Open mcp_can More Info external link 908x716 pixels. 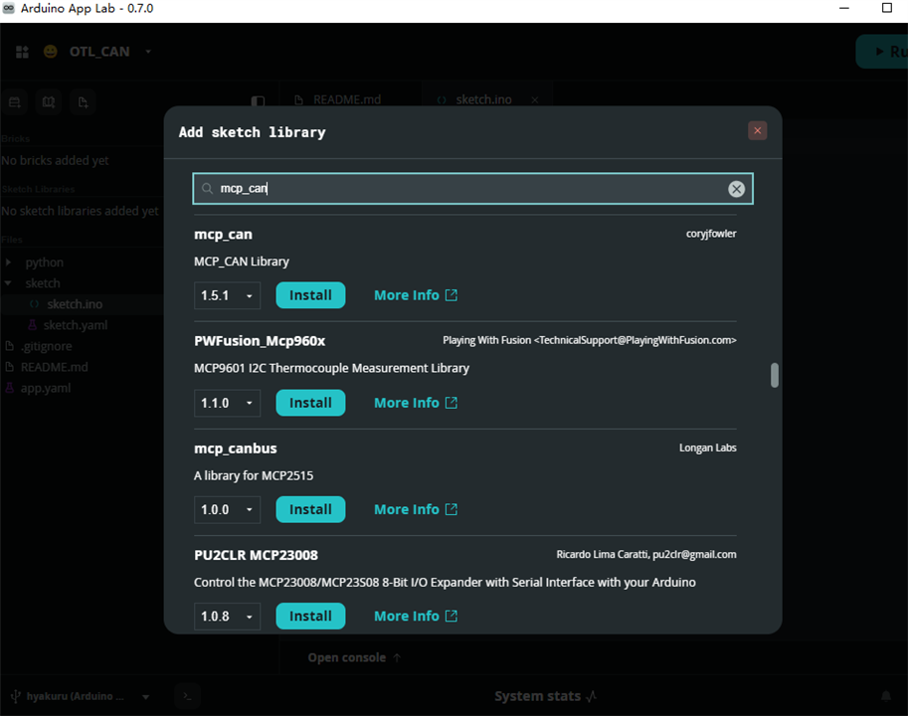point(415,295)
